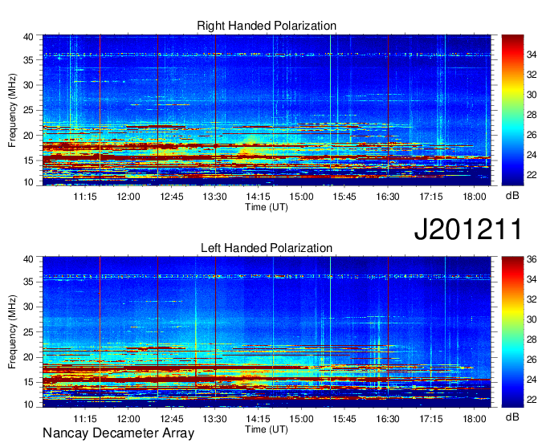Image resolution: width=546 pixels, height=443 pixels.
Task: Click the 20 frequency tick on top plot
Action: coord(28,136)
